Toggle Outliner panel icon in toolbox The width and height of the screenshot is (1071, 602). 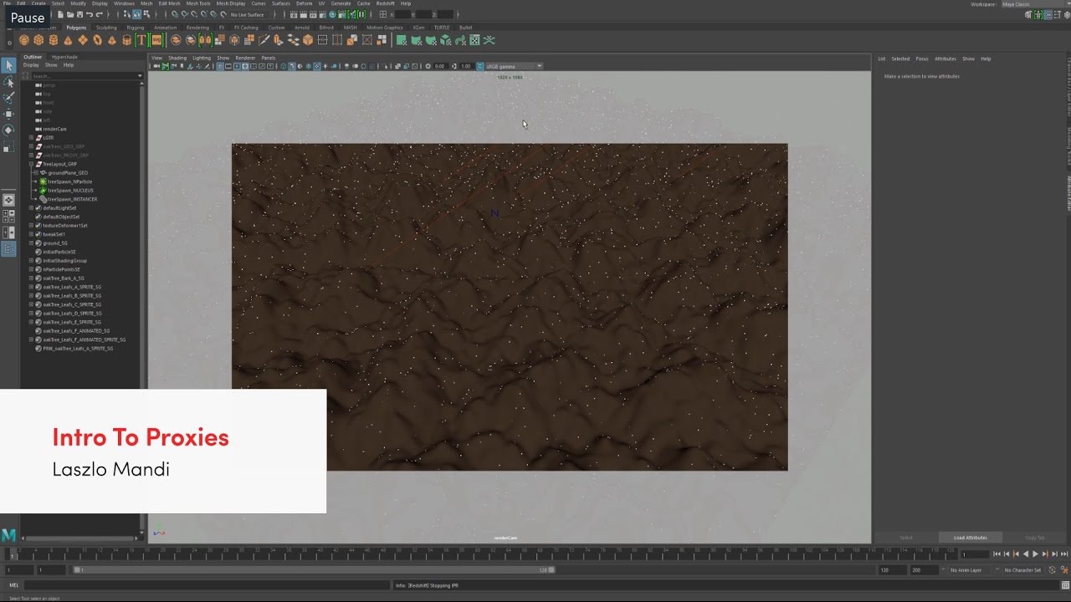coord(8,249)
